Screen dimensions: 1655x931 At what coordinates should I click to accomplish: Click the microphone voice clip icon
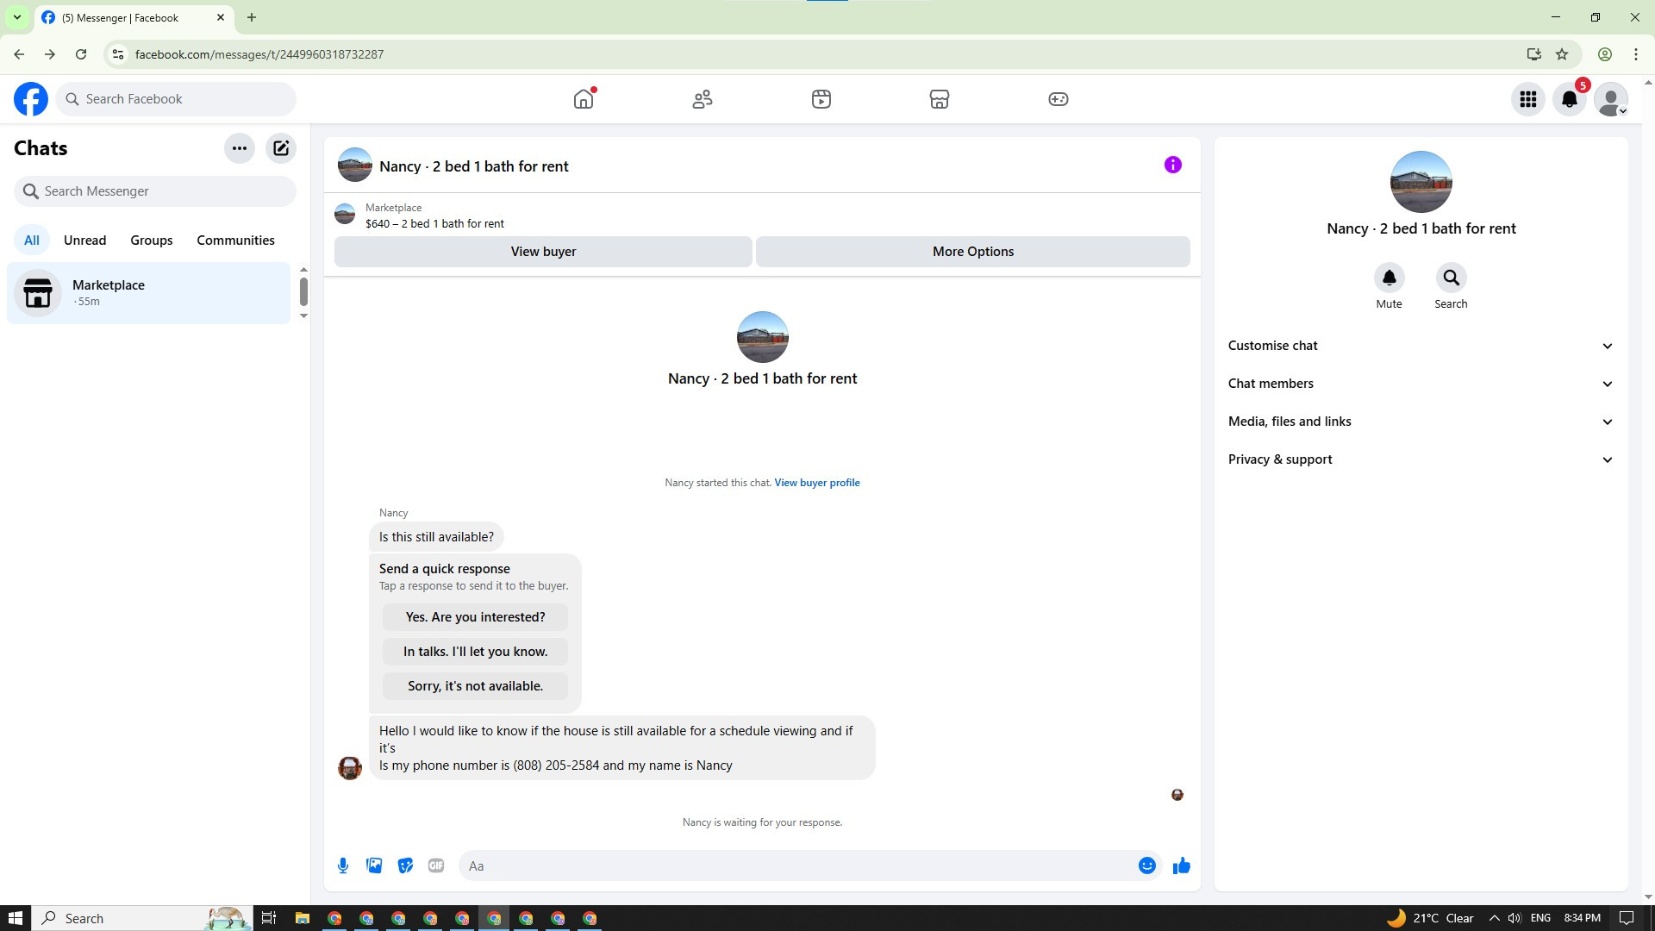pyautogui.click(x=343, y=865)
